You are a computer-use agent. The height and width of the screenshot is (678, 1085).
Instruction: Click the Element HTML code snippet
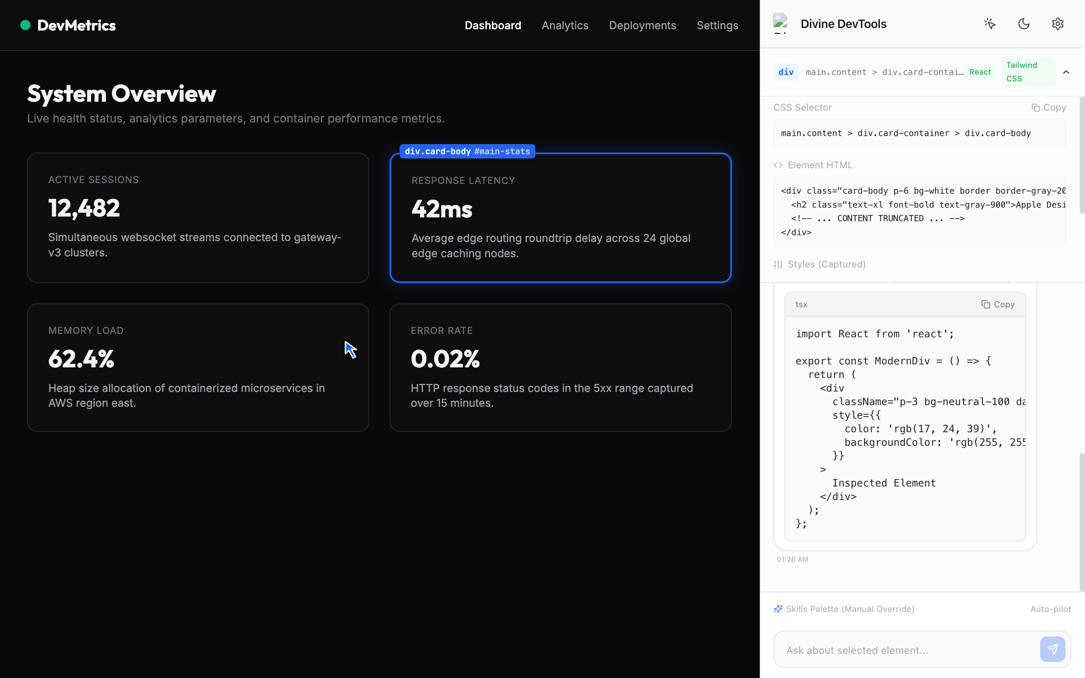920,211
